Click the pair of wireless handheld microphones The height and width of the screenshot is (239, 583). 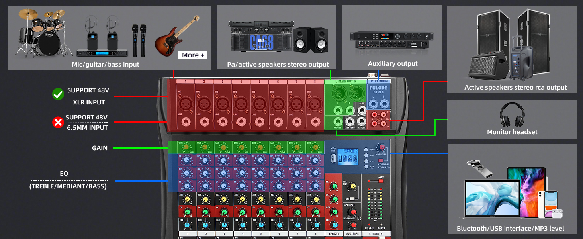click(x=139, y=40)
